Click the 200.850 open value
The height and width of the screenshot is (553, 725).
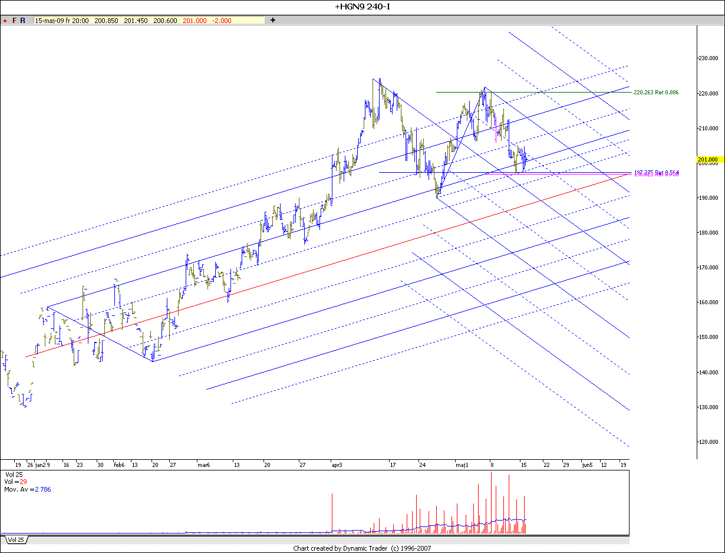point(106,21)
